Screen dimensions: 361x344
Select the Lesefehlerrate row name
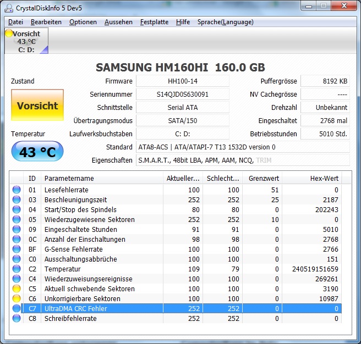pos(66,190)
